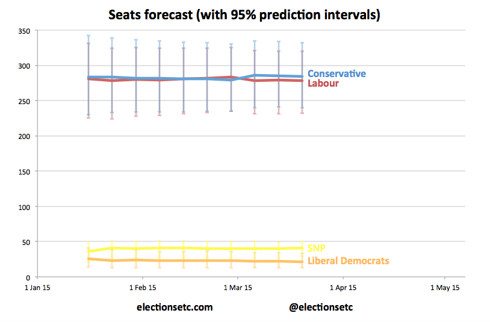The width and height of the screenshot is (490, 322).
Task: Select the 50 y-axis tick label
Action: [x=24, y=242]
